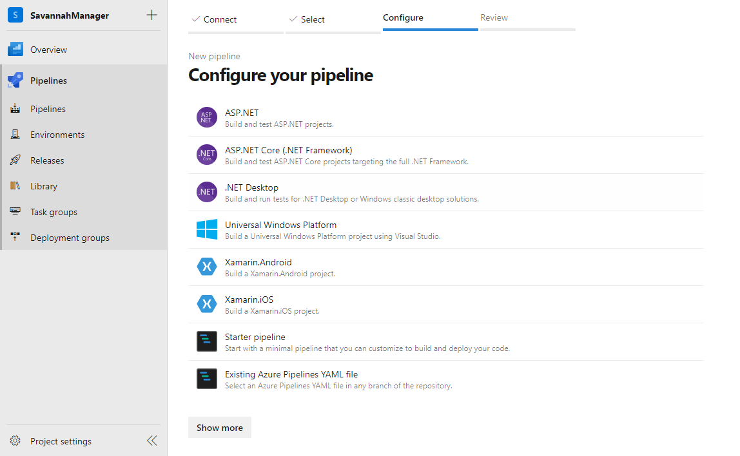740x456 pixels.
Task: Click the Xamarin.iOS X icon
Action: (x=207, y=304)
